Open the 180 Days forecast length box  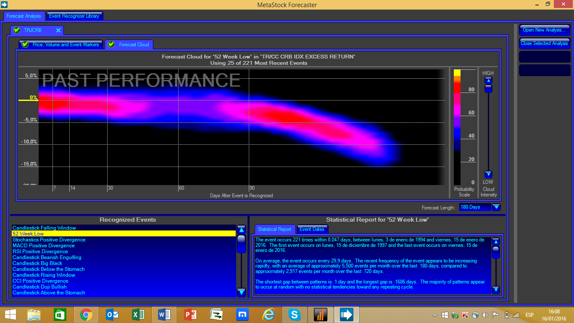click(x=475, y=207)
